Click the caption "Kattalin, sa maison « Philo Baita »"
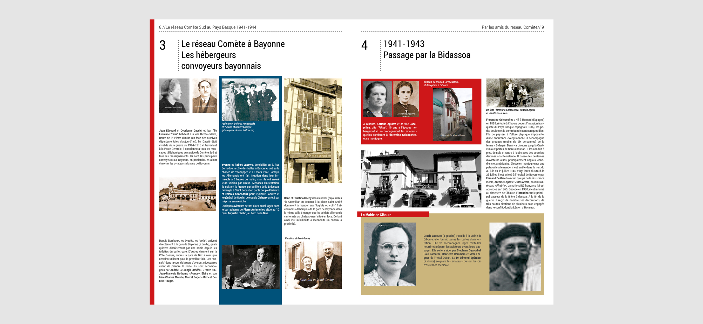Image resolution: width=703 pixels, height=324 pixels. pos(441,82)
